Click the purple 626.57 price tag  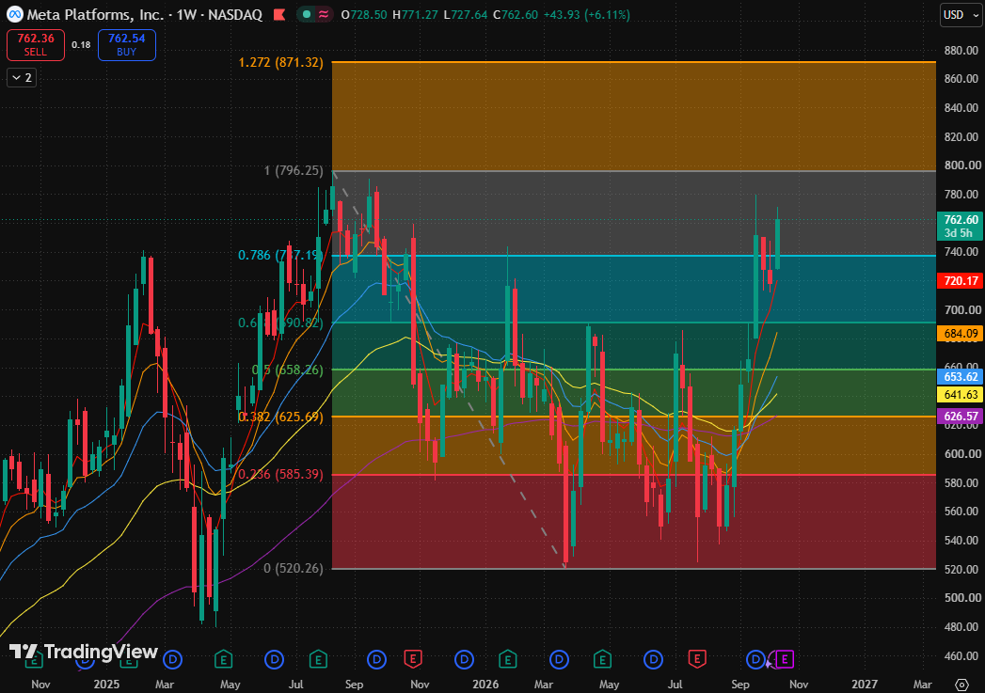coord(960,417)
